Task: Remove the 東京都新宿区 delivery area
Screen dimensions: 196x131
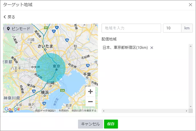Action: point(152,48)
